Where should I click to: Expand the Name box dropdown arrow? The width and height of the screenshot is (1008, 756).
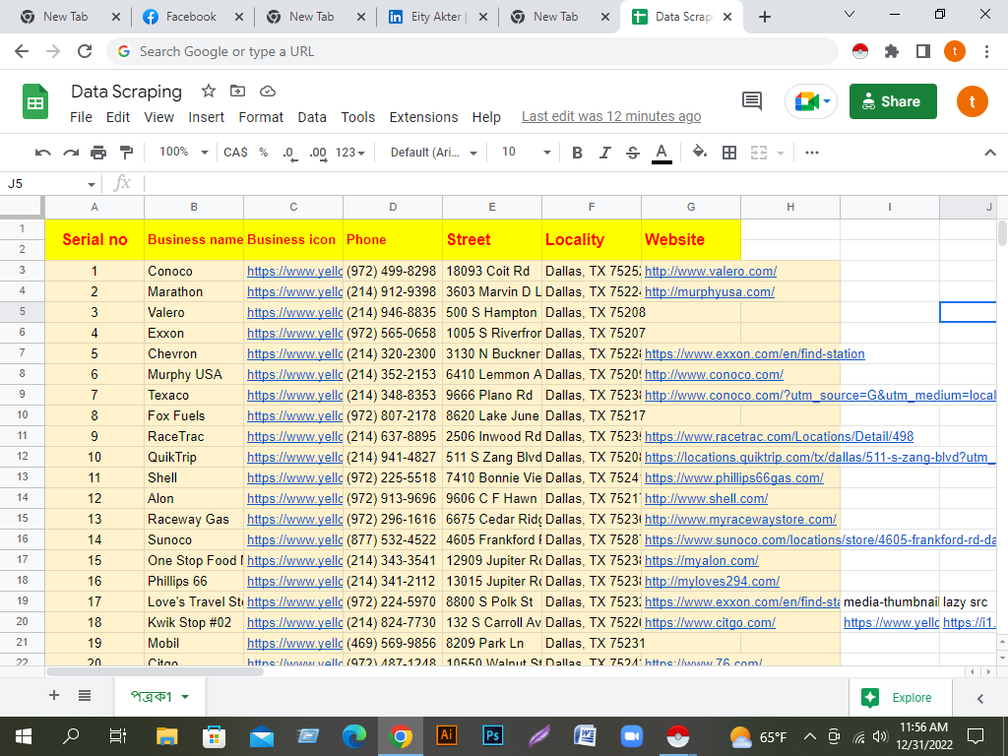point(92,184)
